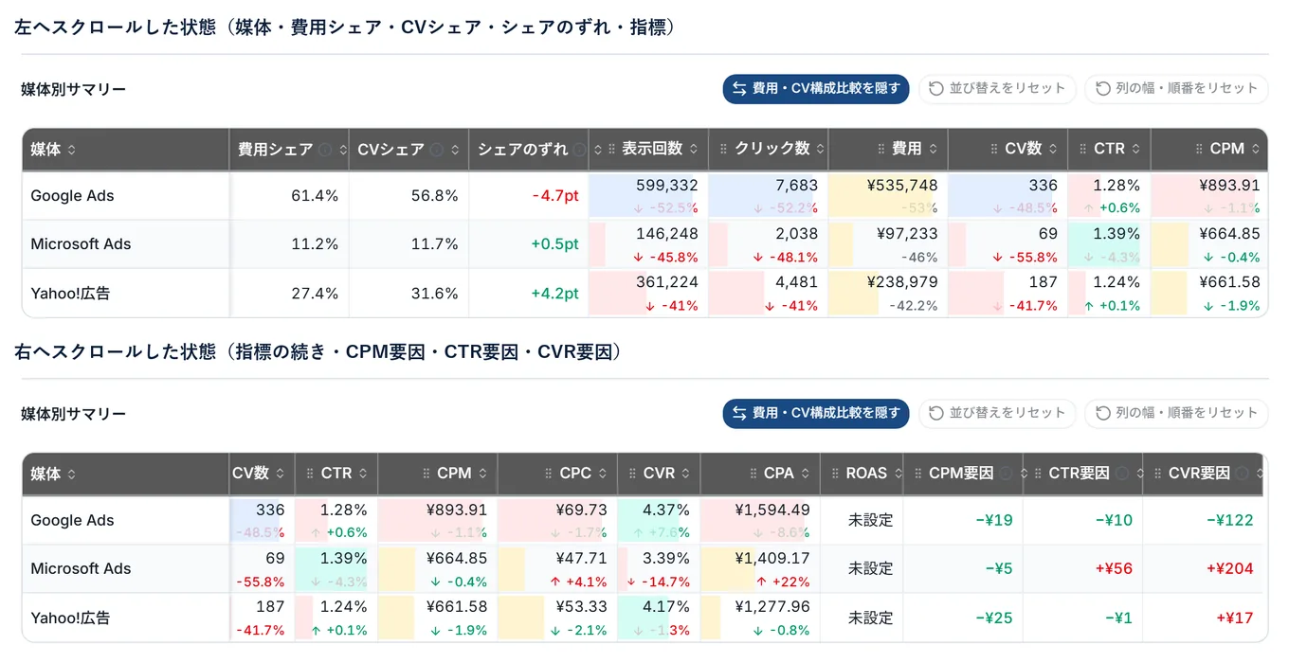
Task: Click the CPC column drag handle
Action: (550, 474)
